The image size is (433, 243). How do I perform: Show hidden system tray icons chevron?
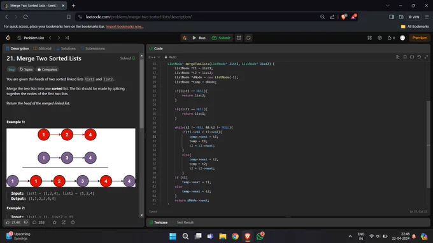click(x=350, y=236)
